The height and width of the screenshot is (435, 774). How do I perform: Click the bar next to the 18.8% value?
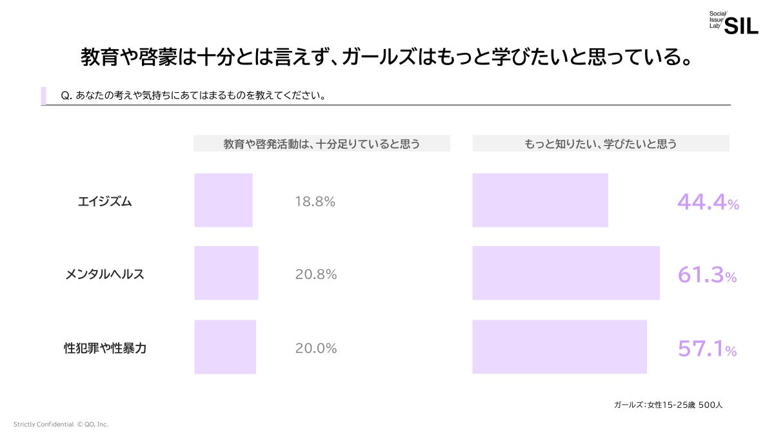(x=223, y=200)
